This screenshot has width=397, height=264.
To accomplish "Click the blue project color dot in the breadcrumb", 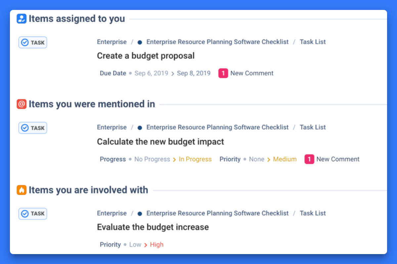I will pyautogui.click(x=139, y=42).
